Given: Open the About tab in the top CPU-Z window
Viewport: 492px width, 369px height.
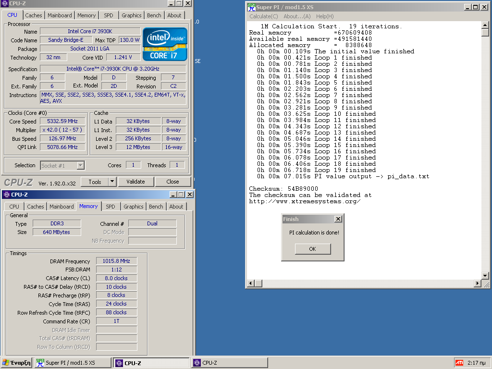Looking at the screenshot, I should (x=174, y=15).
